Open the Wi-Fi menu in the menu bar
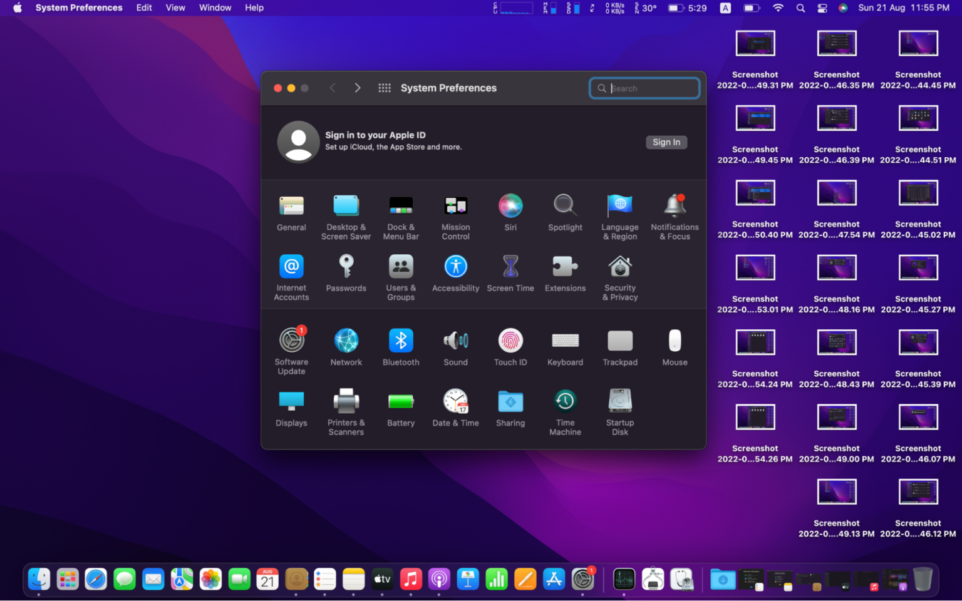 coord(777,8)
